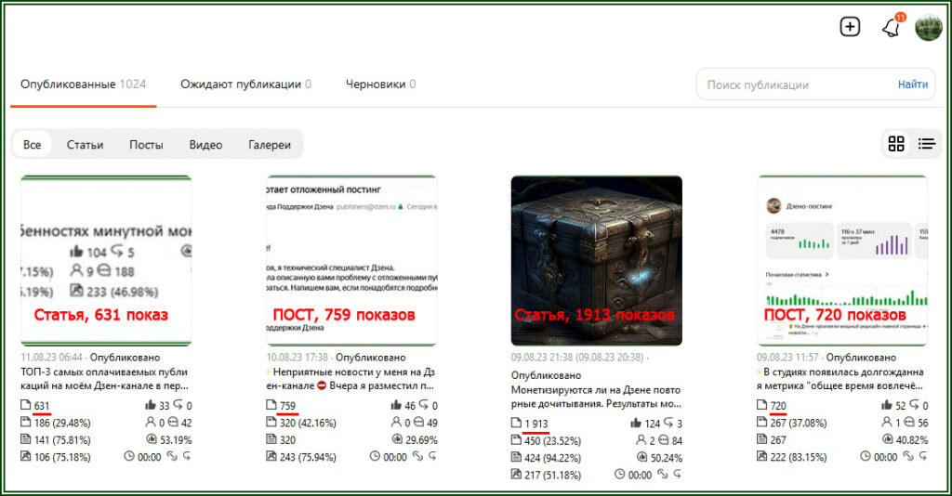Open the user profile avatar
952x496 pixels.
[x=929, y=27]
